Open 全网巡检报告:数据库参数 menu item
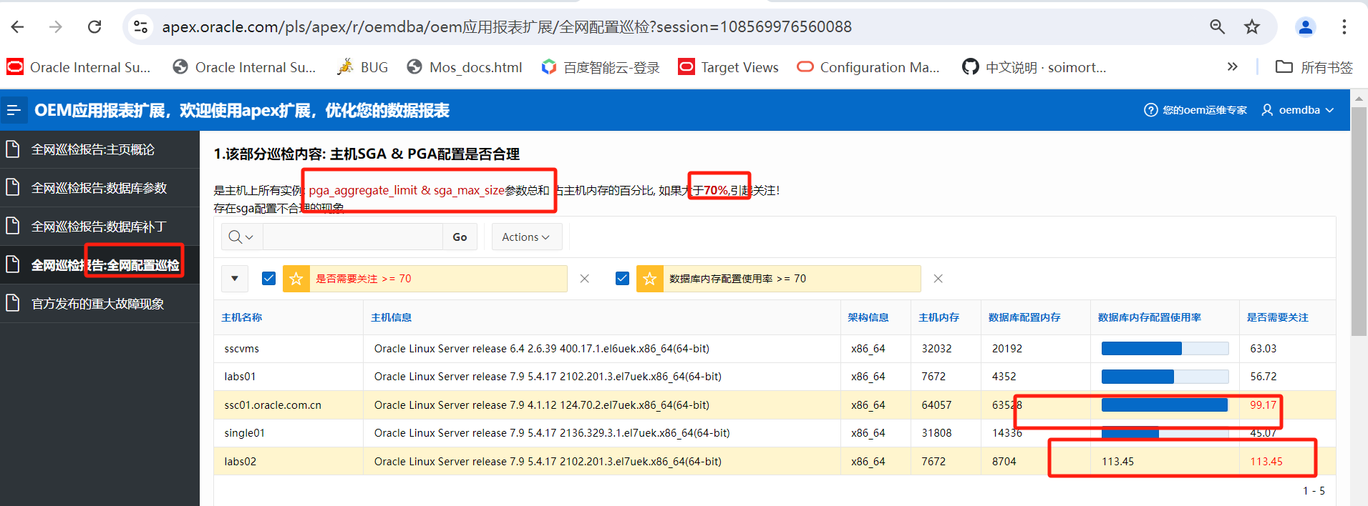1368x506 pixels. pos(100,188)
